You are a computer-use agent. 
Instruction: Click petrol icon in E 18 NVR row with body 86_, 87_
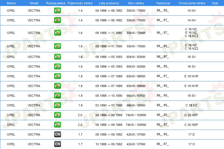point(57,76)
